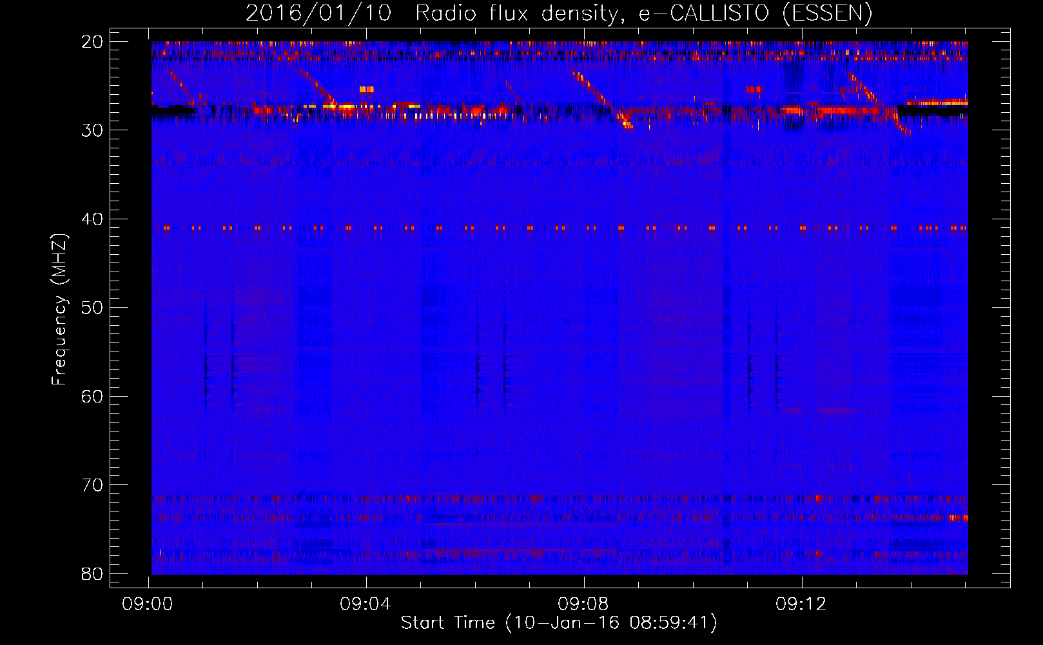The image size is (1043, 645).
Task: Click the '09:08' time tick label
Action: click(x=583, y=604)
